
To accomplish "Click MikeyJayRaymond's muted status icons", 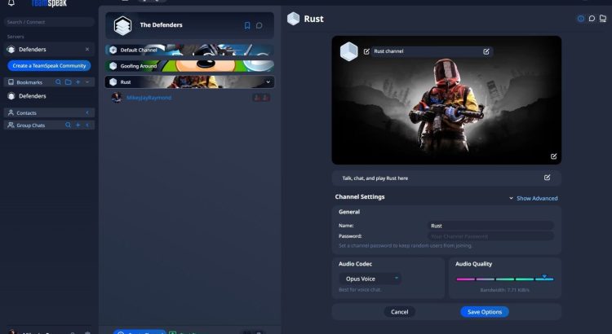I will pos(261,98).
